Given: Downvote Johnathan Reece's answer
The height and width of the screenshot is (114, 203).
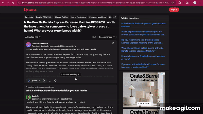Looking at the screenshot, I should click(x=44, y=81).
